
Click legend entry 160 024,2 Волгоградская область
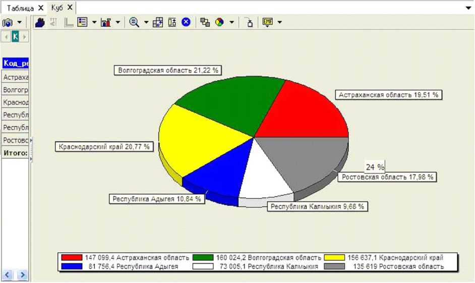coord(268,258)
